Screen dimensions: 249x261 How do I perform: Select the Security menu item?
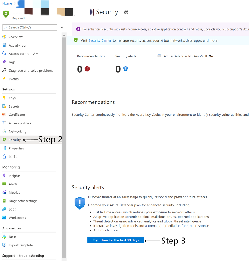point(15,140)
